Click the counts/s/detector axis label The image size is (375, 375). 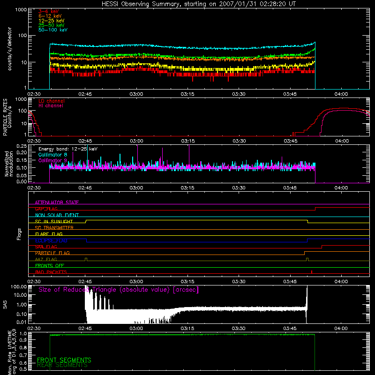point(9,49)
